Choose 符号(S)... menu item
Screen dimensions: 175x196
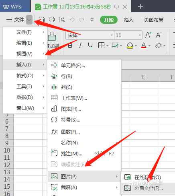click(84, 120)
